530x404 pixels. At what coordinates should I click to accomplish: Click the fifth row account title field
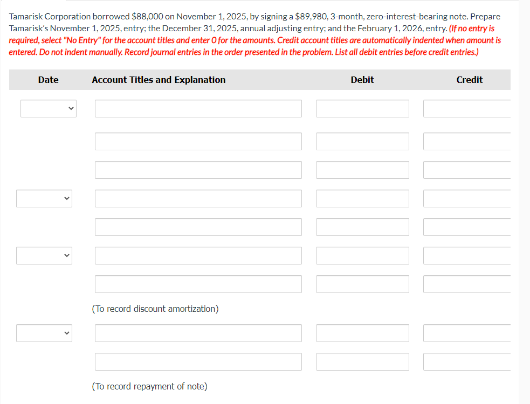tap(198, 227)
